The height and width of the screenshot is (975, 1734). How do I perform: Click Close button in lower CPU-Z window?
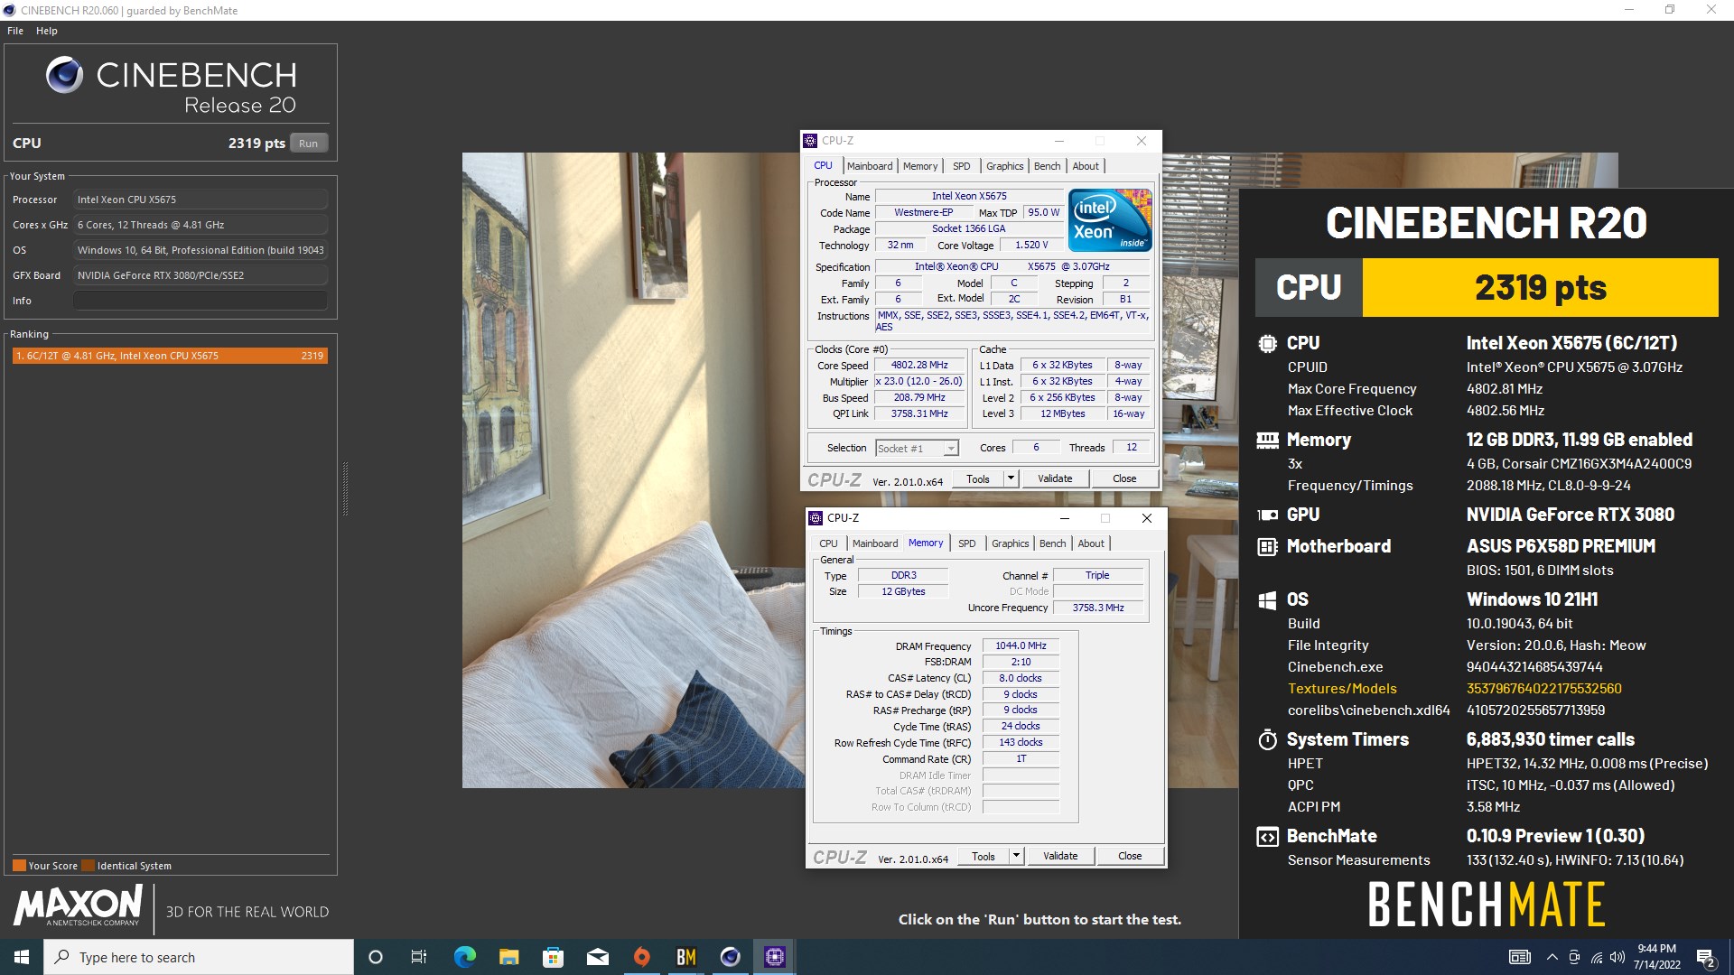point(1130,856)
